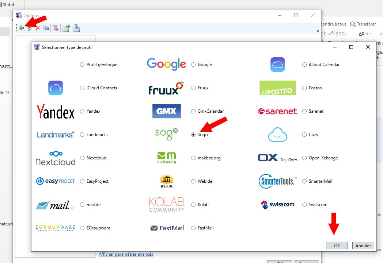Viewport: 383px width, 263px height.
Task: Click the copy profile toolbar icon
Action: coord(46,28)
